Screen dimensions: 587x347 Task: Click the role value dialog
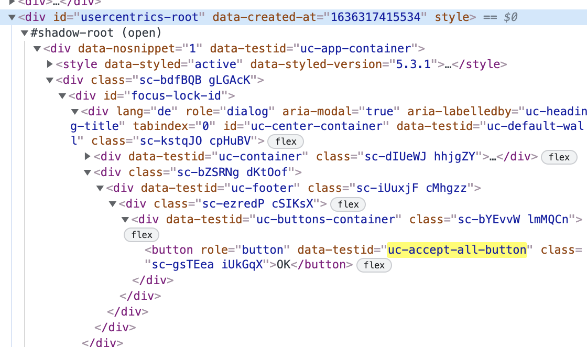tap(247, 112)
